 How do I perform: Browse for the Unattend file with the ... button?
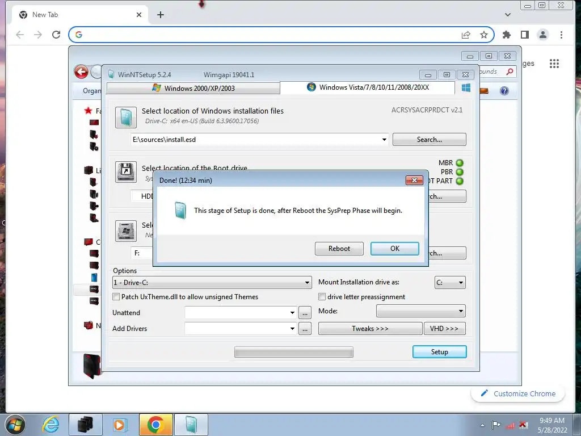[x=305, y=313]
